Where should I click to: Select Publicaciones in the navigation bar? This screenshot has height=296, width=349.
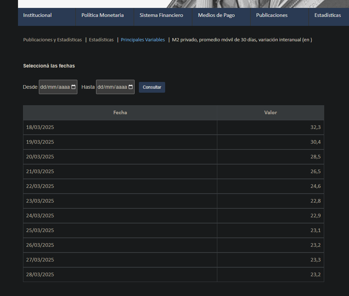click(x=272, y=15)
